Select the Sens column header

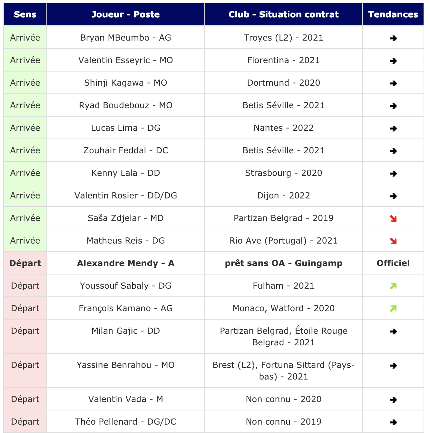pos(25,14)
